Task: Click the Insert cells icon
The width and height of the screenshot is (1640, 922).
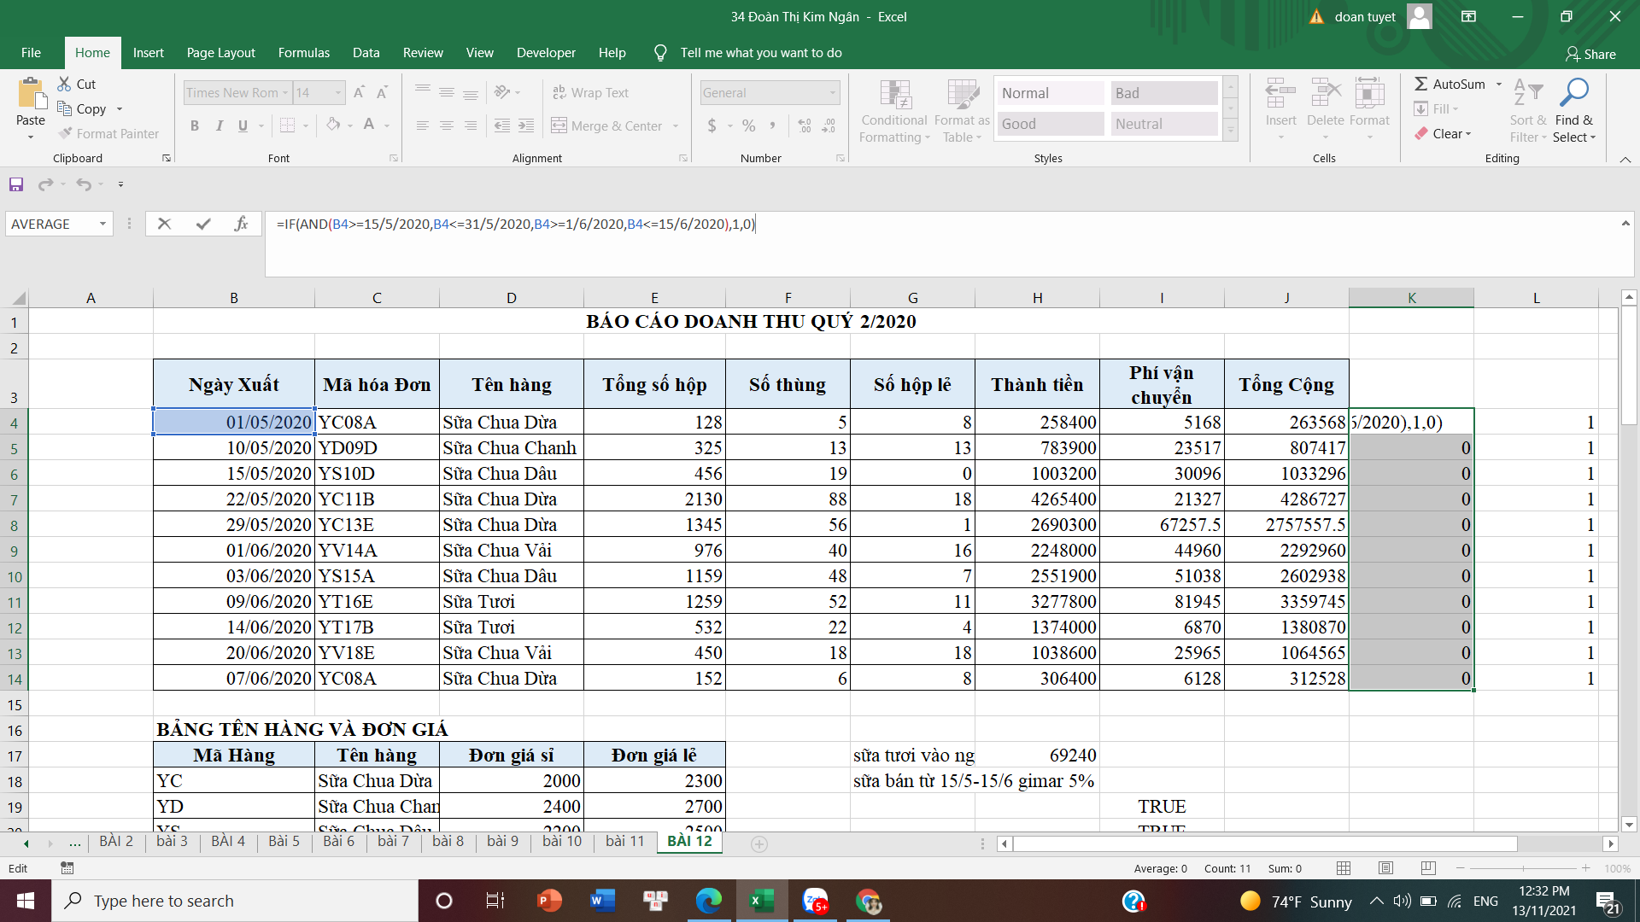Action: point(1280,93)
